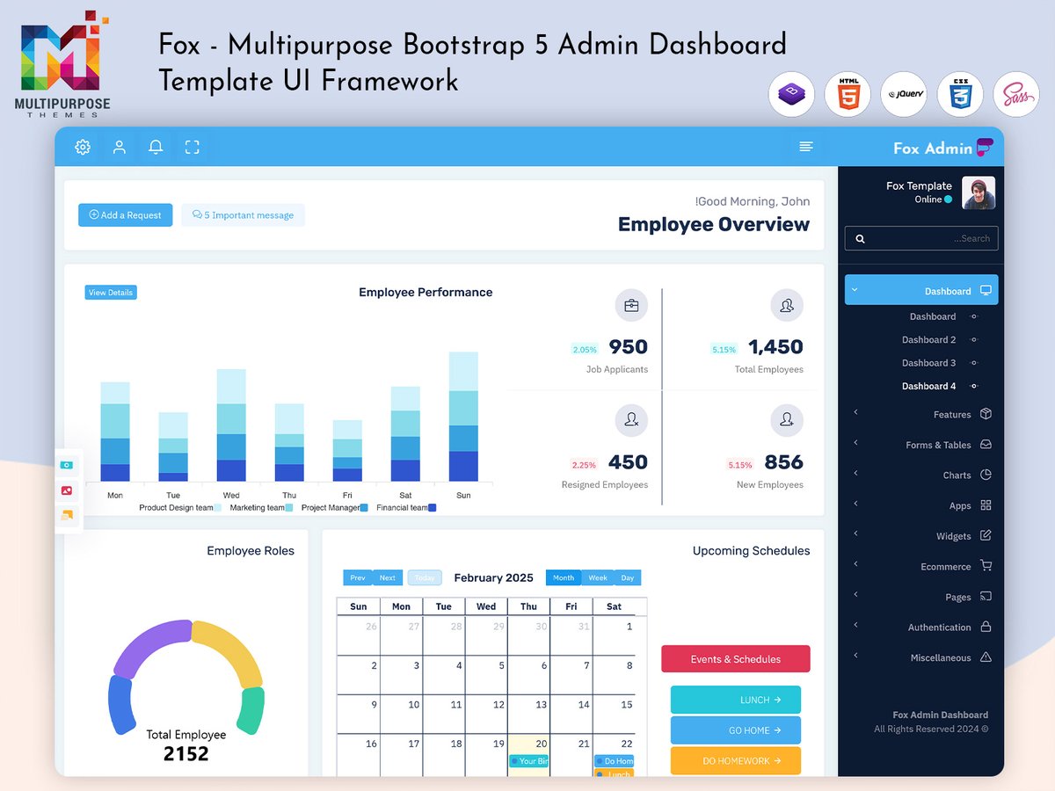Image resolution: width=1055 pixels, height=791 pixels.
Task: Toggle the Product Design team legend swatch
Action: tap(218, 508)
